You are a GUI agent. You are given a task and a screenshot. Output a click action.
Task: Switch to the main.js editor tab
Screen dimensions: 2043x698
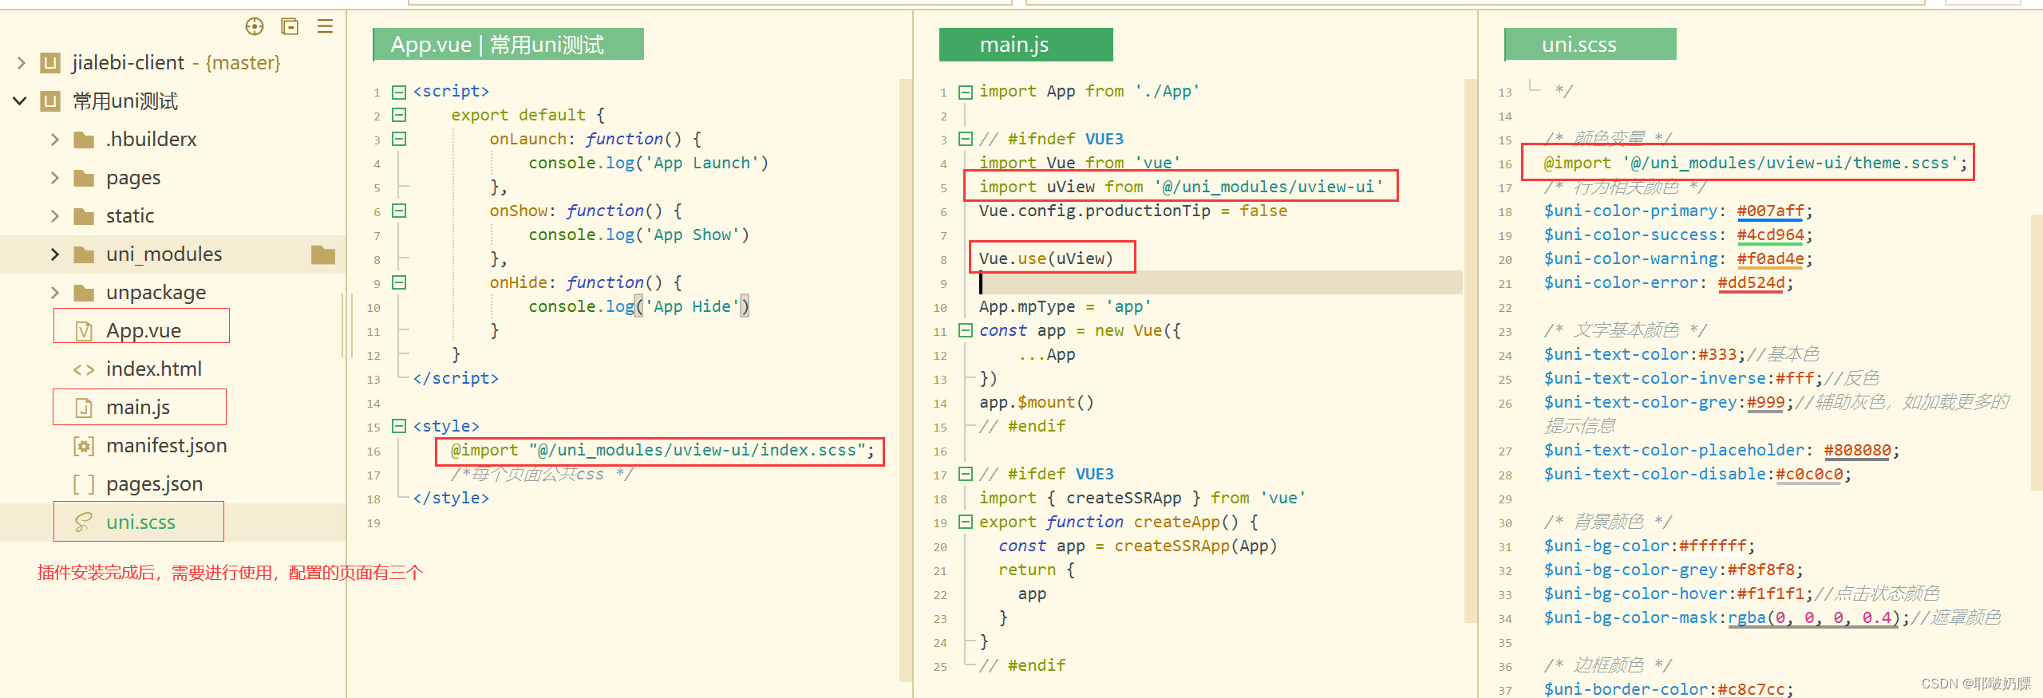[1025, 45]
